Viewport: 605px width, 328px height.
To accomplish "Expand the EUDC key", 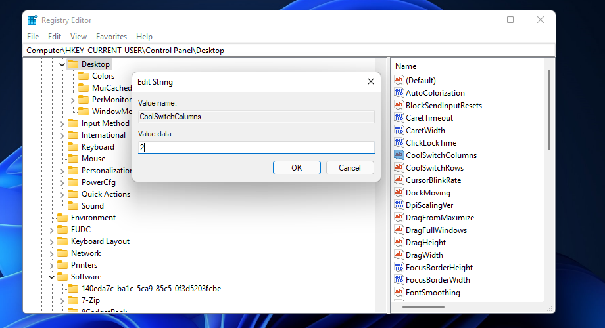I will tap(52, 230).
